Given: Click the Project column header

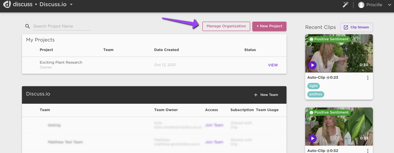Looking at the screenshot, I should [x=46, y=50].
